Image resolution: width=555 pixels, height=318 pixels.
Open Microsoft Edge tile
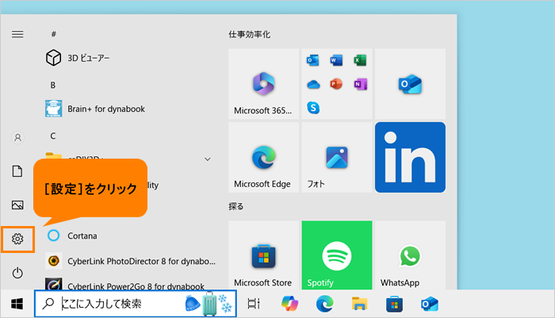(264, 157)
